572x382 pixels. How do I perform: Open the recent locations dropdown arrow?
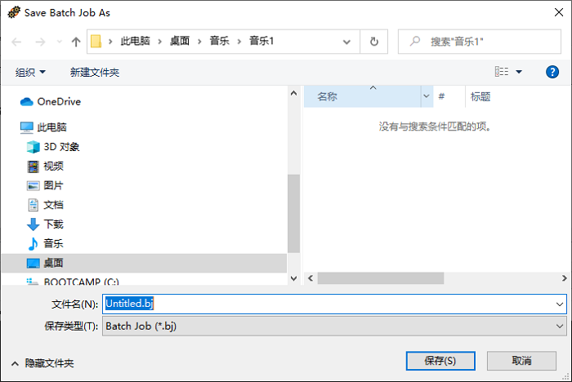(x=59, y=42)
